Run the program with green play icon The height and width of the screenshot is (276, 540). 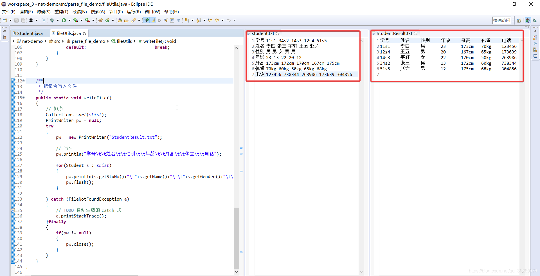(64, 20)
